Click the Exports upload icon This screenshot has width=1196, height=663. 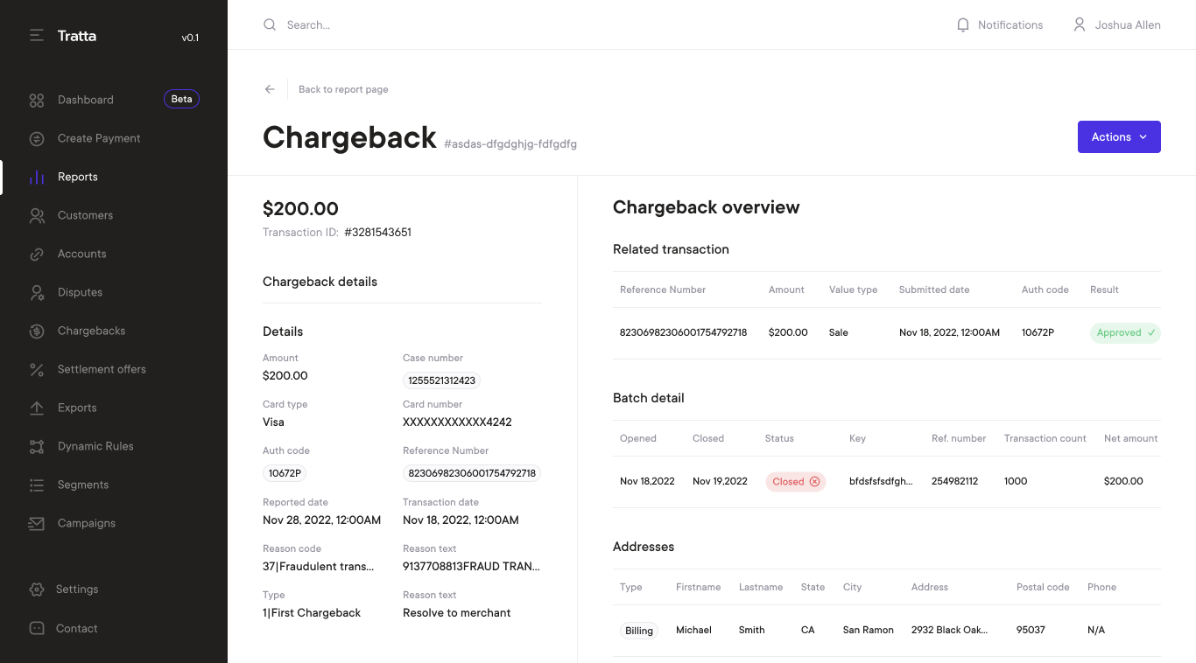tap(37, 408)
